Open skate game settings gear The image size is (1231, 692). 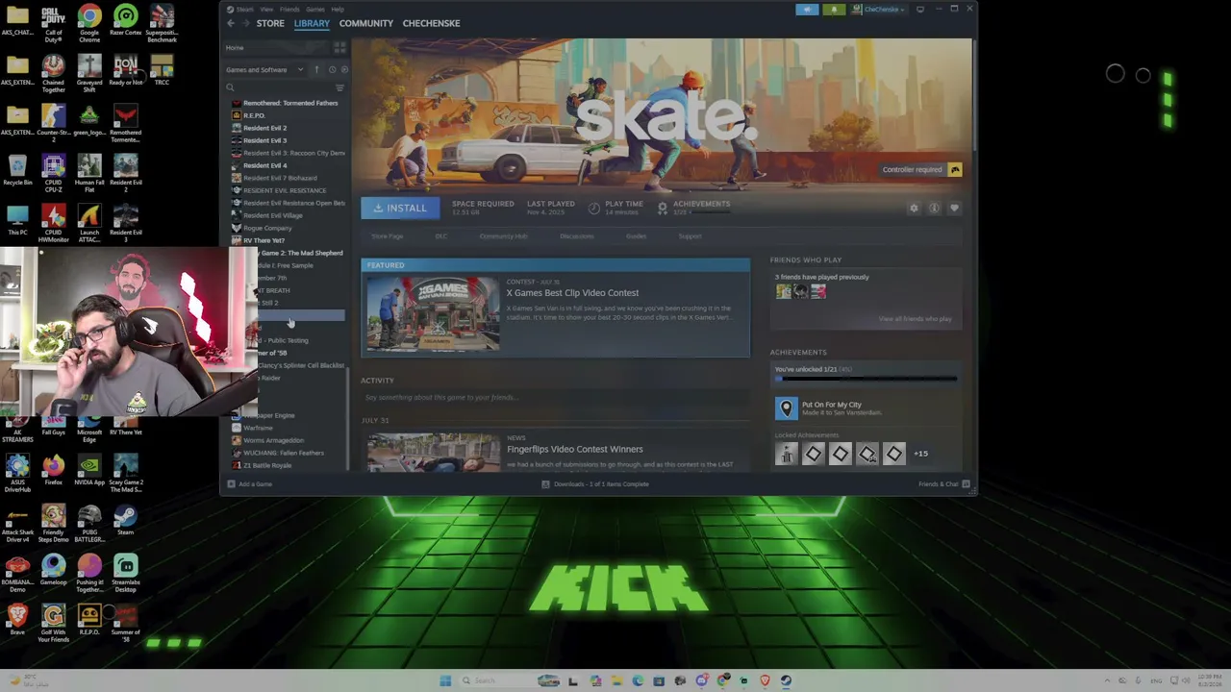coord(914,208)
